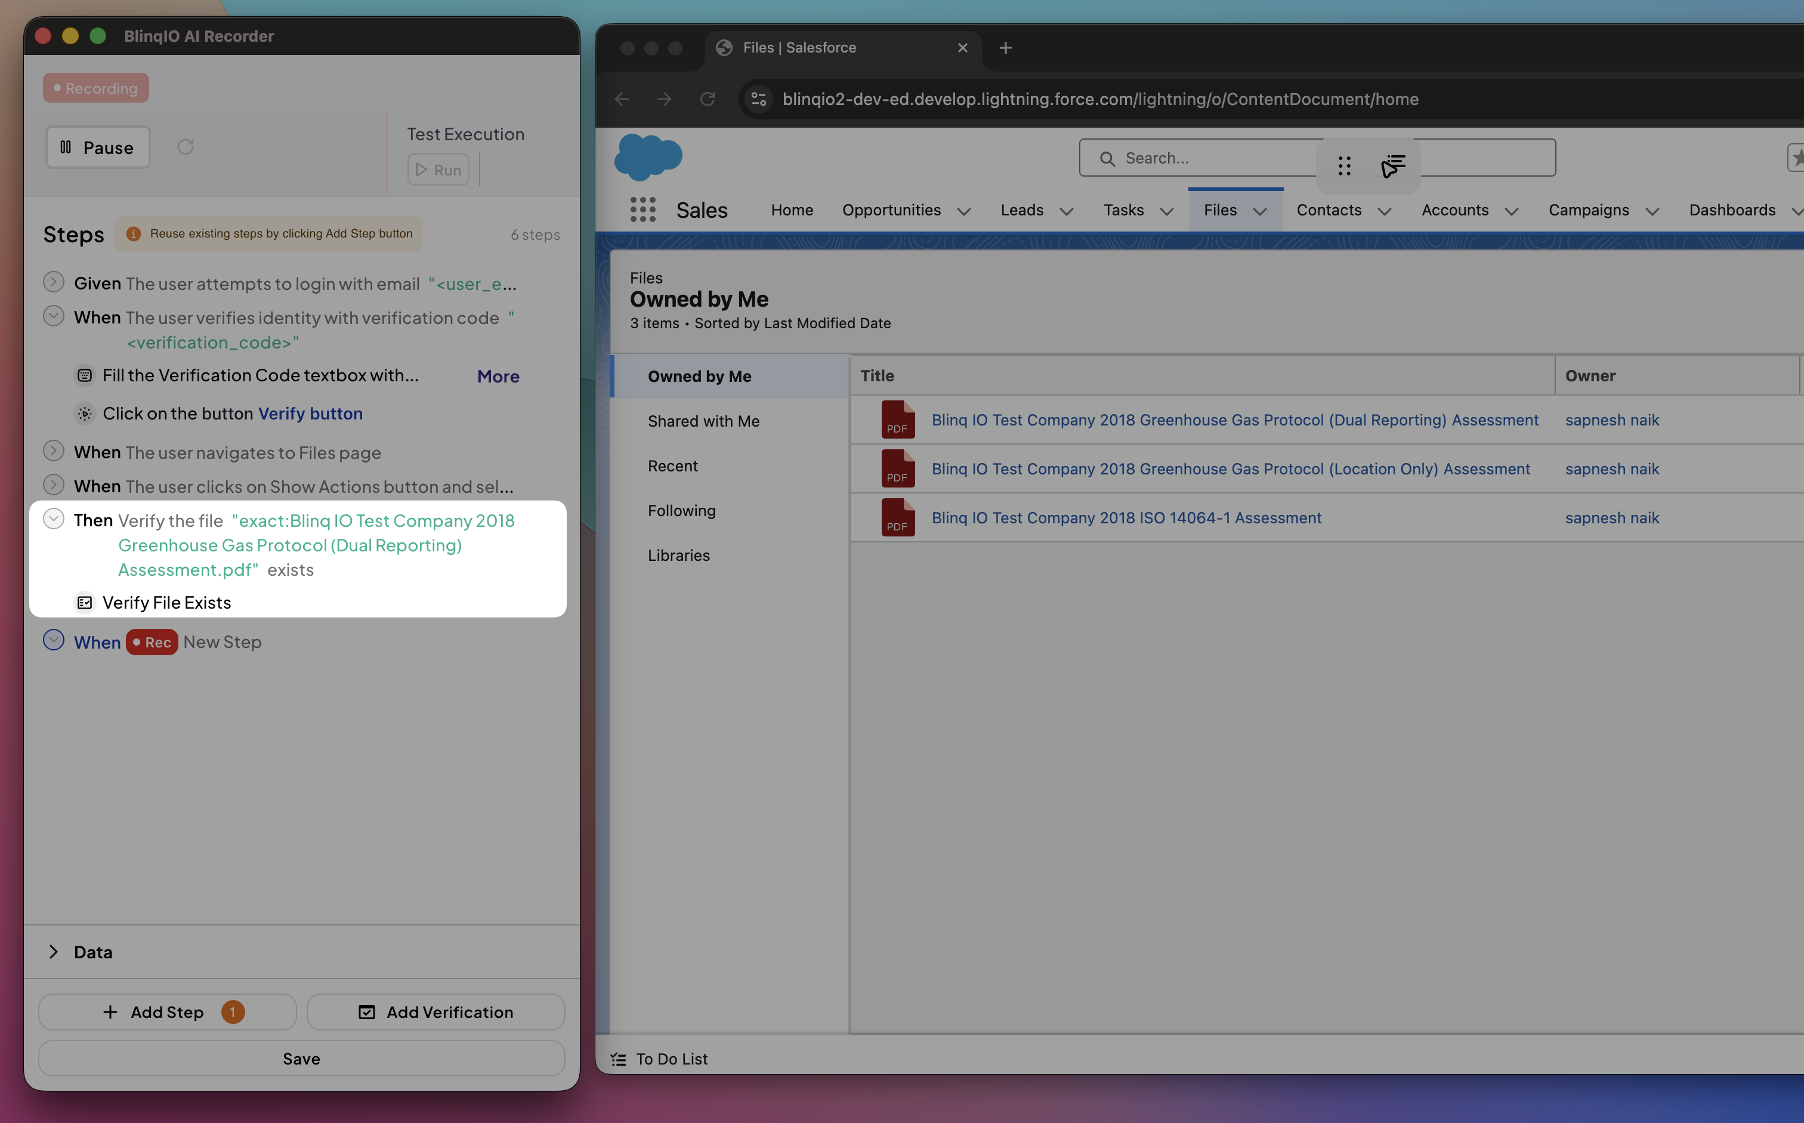Pause the recording
The width and height of the screenshot is (1804, 1123).
(98, 148)
